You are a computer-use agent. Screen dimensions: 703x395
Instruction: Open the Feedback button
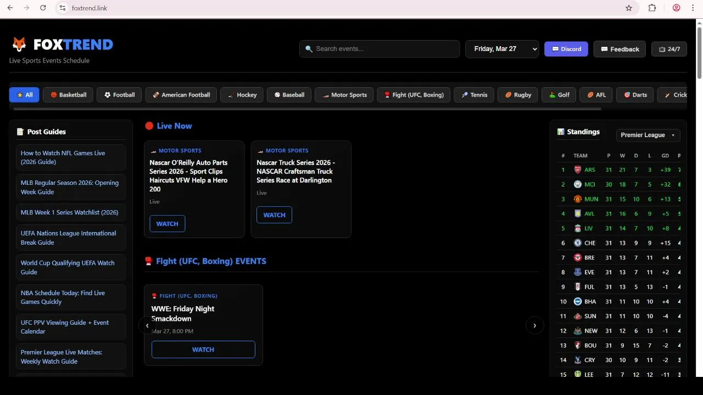(x=620, y=49)
